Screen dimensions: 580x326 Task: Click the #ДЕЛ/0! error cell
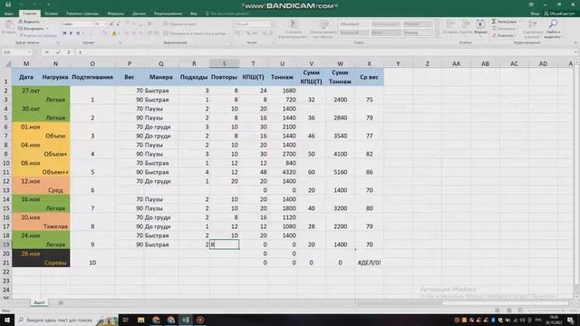coord(369,263)
